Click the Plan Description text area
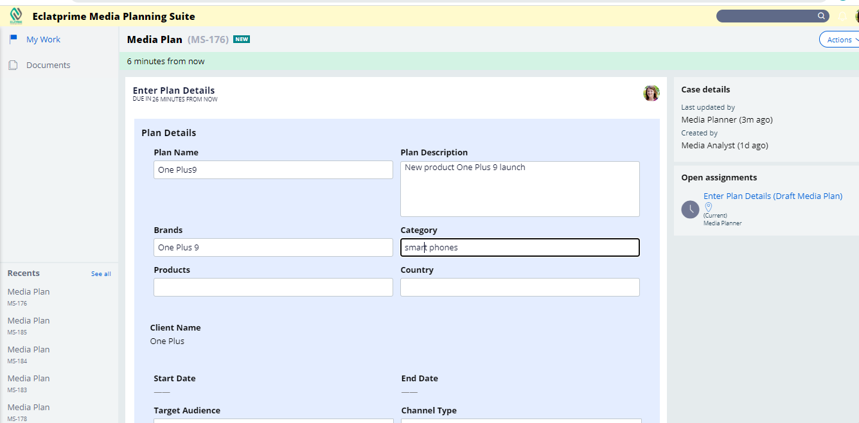The width and height of the screenshot is (859, 423). tap(520, 189)
